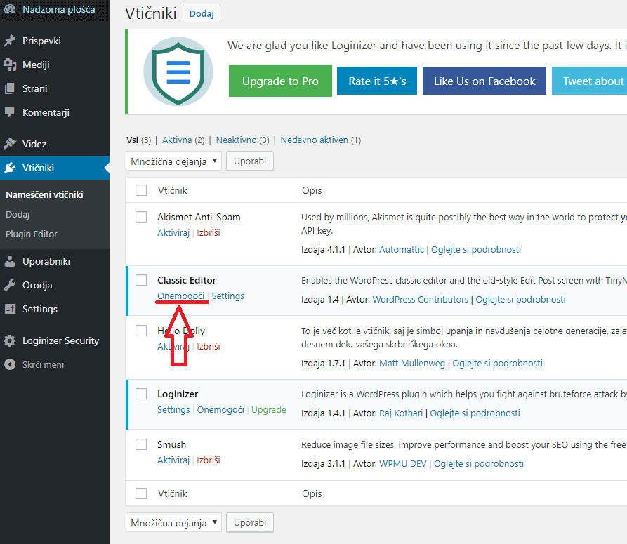The width and height of the screenshot is (627, 544).
Task: Open the bottom Množična dejanja dropdown
Action: pyautogui.click(x=173, y=523)
